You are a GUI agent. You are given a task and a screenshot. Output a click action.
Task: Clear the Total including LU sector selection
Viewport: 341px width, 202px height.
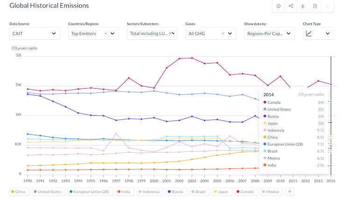(x=170, y=34)
